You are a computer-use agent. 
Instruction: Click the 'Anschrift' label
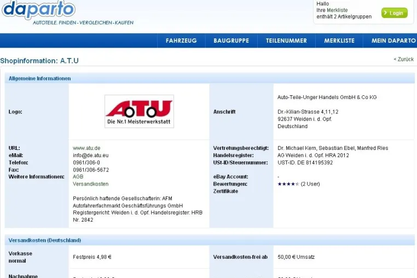tap(224, 112)
